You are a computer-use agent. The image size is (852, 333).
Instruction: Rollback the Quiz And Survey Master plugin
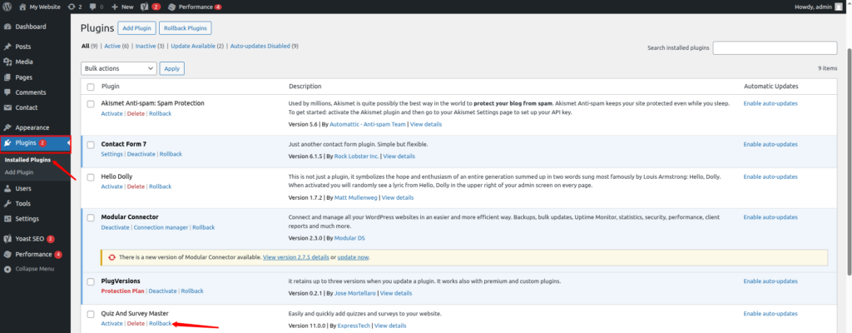pos(161,323)
